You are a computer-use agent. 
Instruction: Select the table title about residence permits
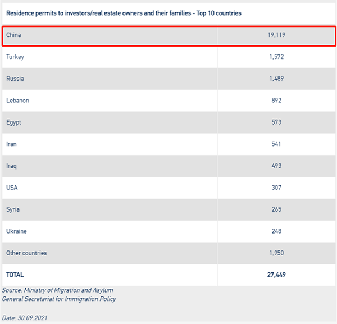point(124,13)
